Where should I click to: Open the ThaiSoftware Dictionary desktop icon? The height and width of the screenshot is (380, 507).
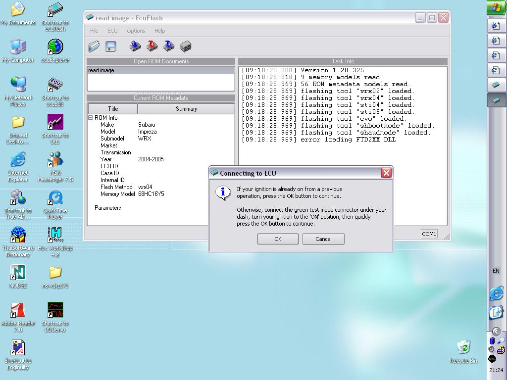click(x=18, y=242)
